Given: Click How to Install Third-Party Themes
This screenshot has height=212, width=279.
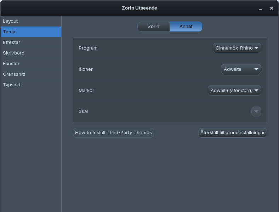Looking at the screenshot, I should [113, 133].
